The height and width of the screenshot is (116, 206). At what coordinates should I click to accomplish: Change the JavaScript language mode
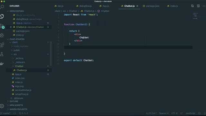tap(190, 113)
